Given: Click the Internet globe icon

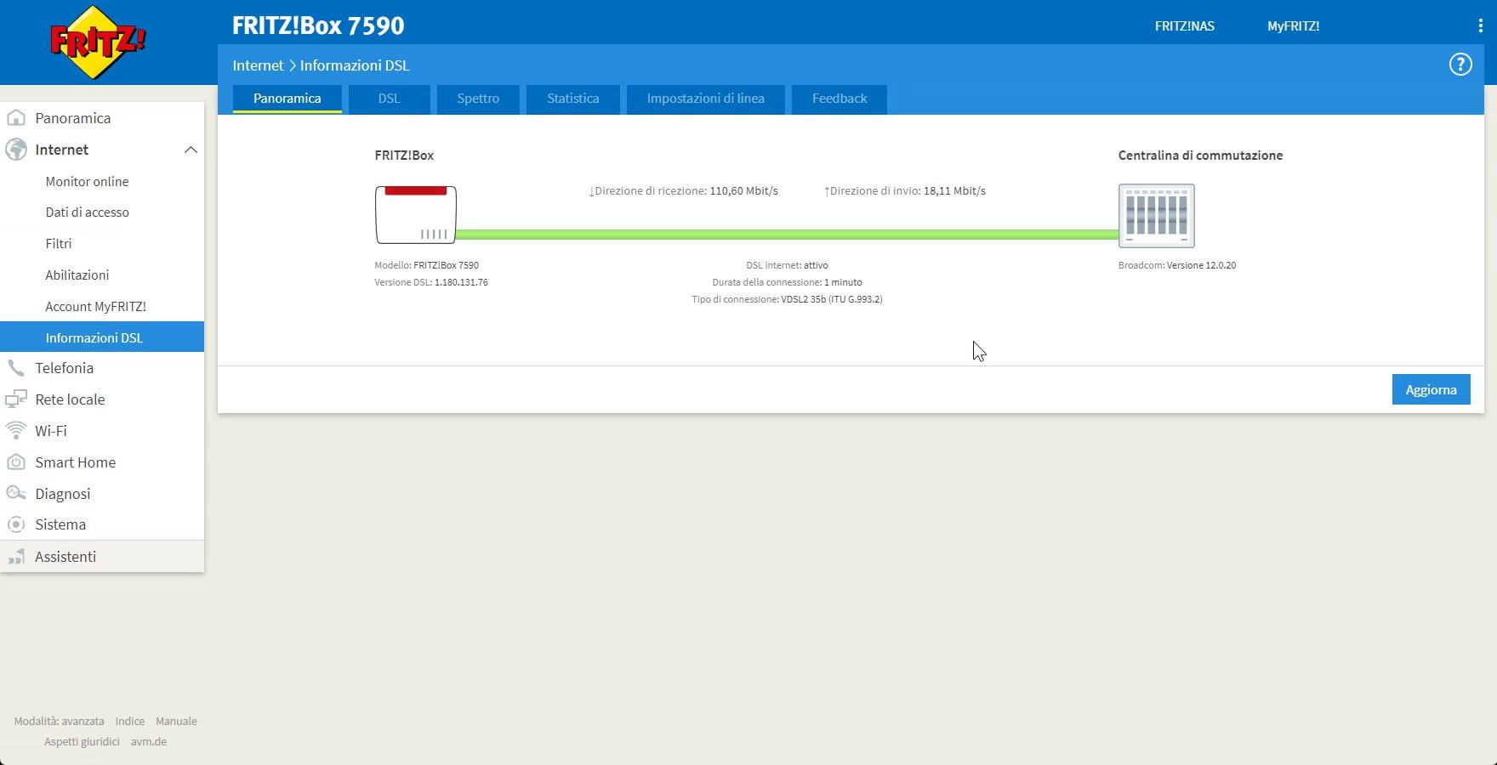Looking at the screenshot, I should [15, 150].
